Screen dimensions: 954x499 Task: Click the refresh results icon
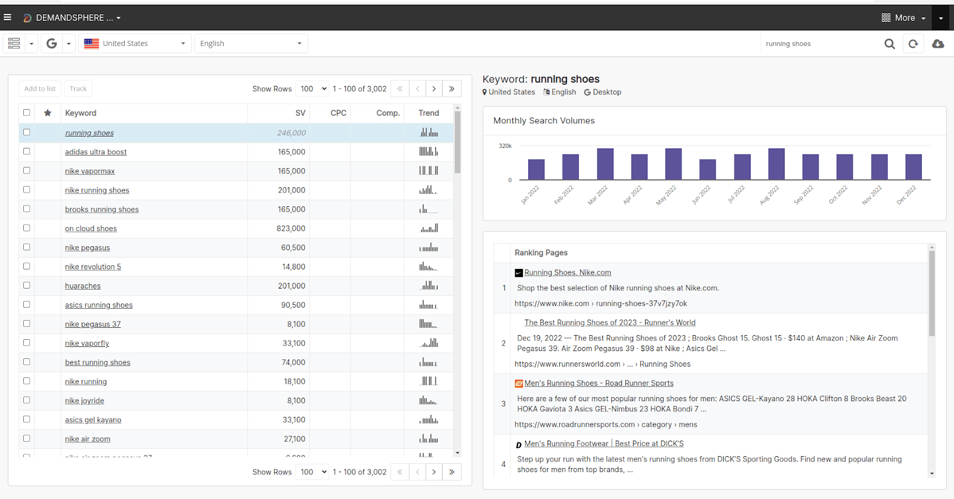913,44
